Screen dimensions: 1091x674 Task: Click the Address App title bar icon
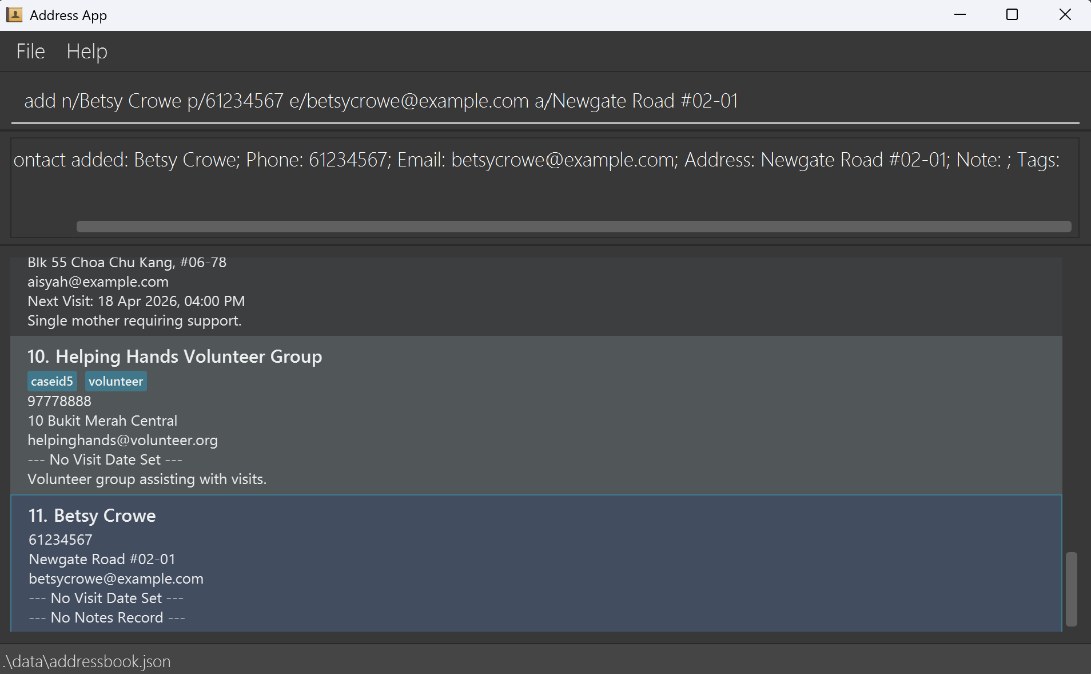point(14,15)
